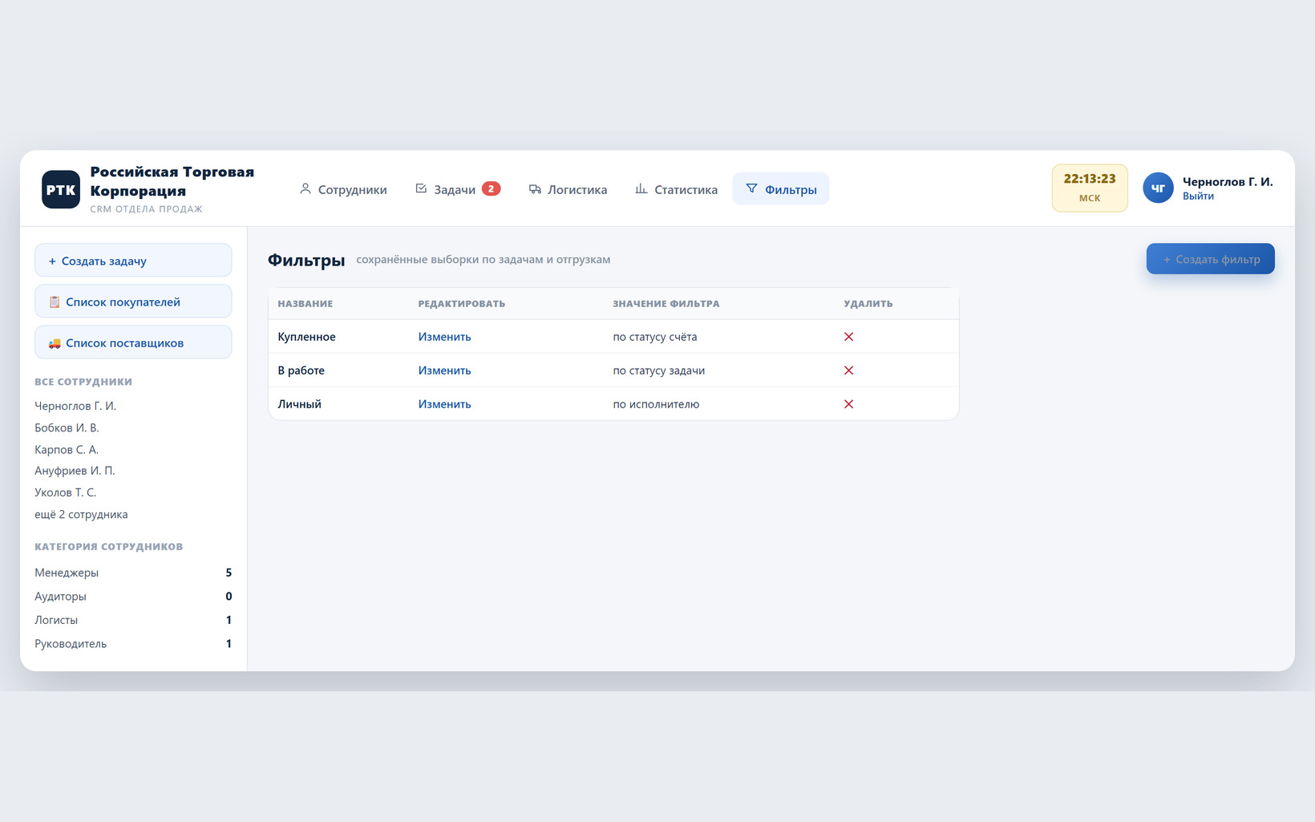This screenshot has height=822, width=1315.
Task: Select employee Бобков И. В.
Action: [x=67, y=428]
